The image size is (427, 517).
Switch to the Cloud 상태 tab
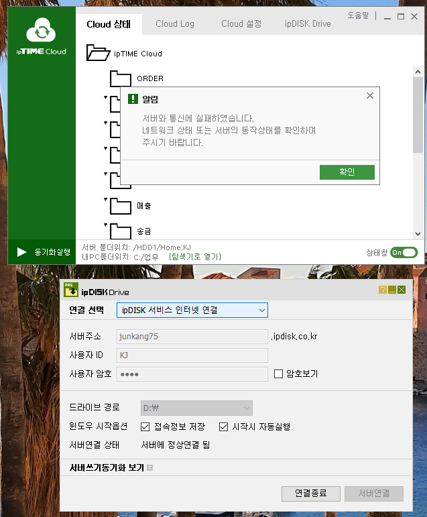point(109,24)
